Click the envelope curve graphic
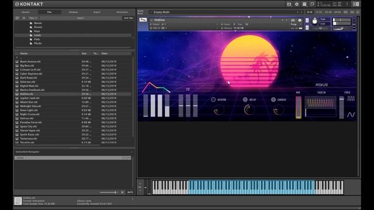The image size is (374, 210). pyautogui.click(x=156, y=87)
